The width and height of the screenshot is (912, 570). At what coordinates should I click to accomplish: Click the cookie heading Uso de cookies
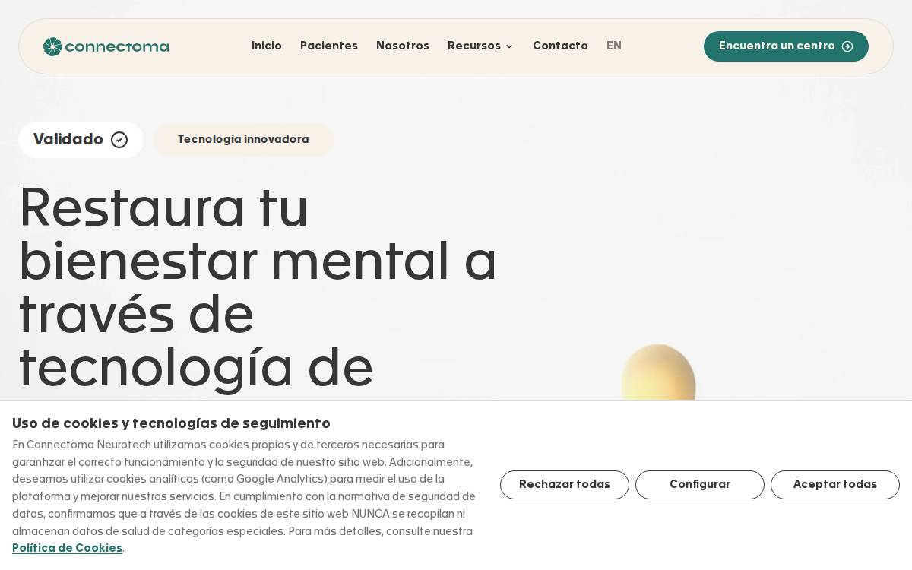[171, 423]
